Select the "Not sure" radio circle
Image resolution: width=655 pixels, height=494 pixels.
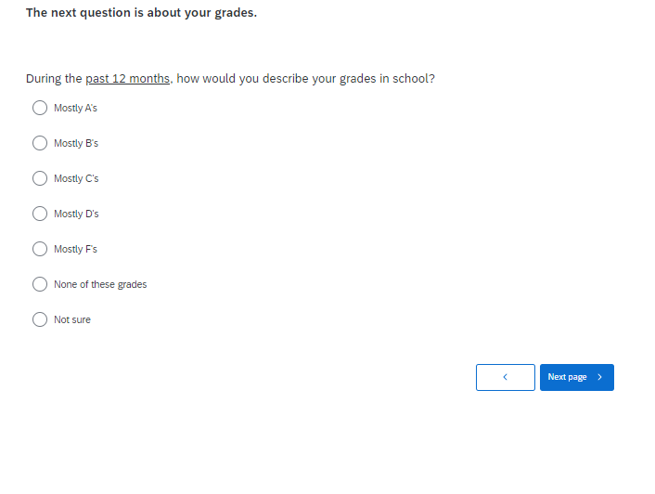tap(40, 319)
